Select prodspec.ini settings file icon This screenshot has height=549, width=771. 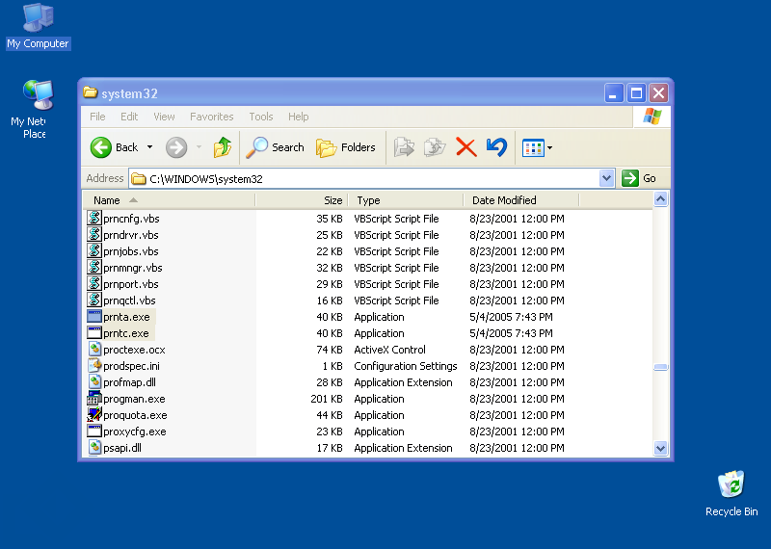(x=94, y=365)
